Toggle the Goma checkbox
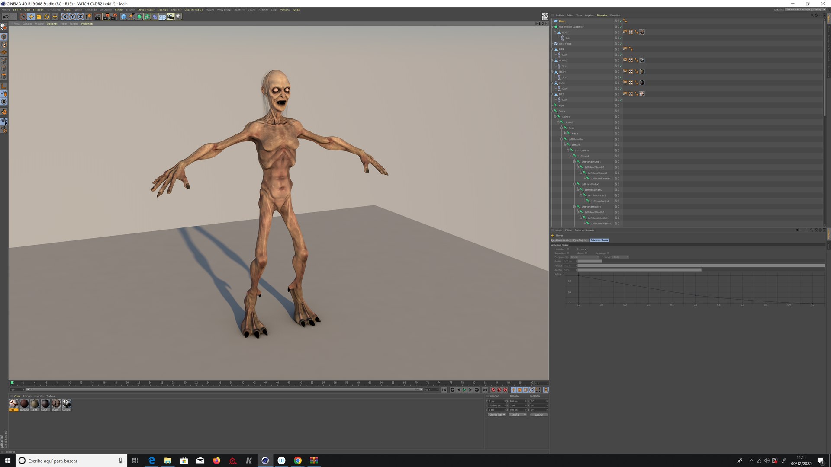 point(586,253)
